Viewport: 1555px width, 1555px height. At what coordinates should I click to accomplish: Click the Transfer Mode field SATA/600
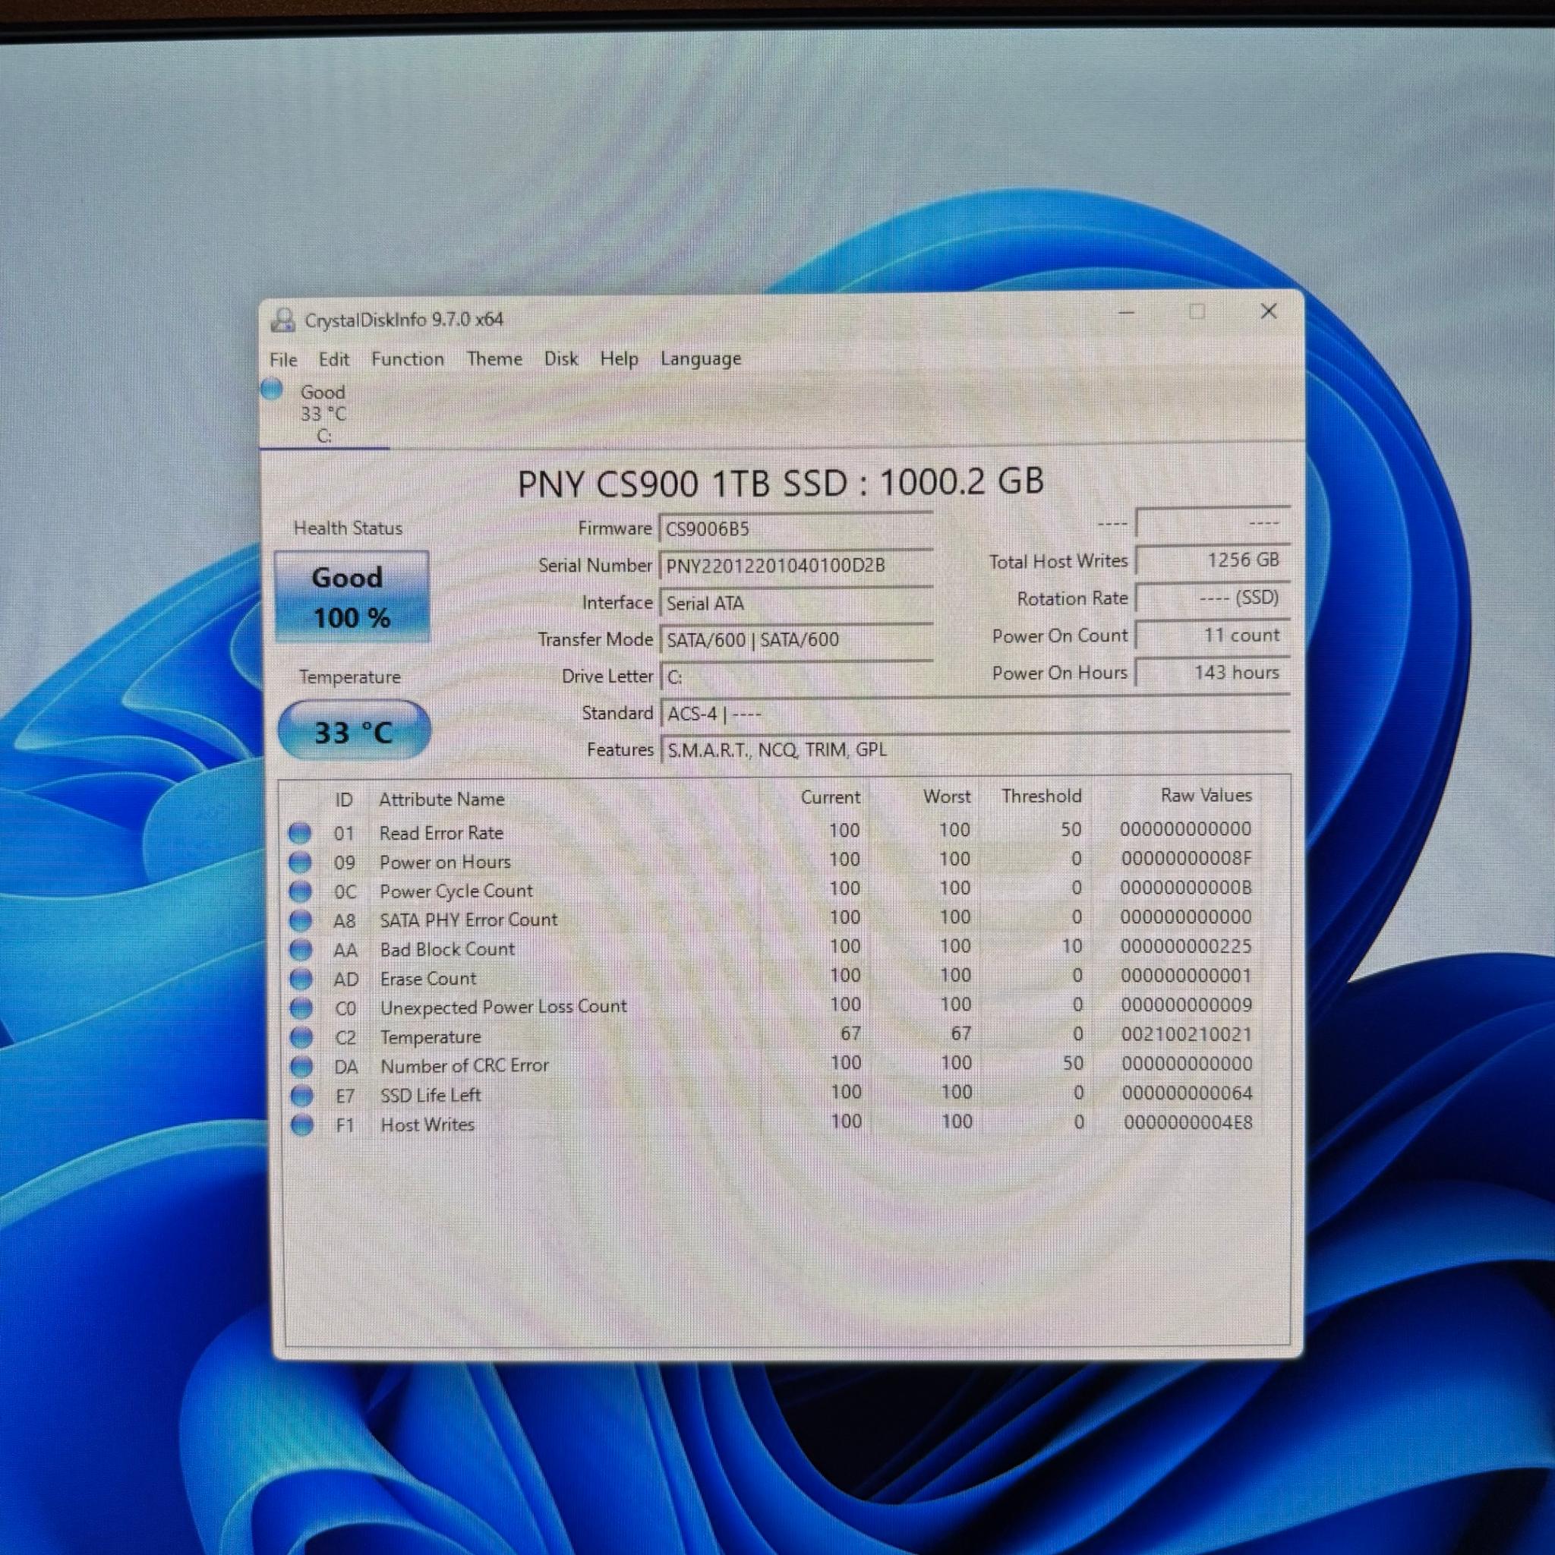click(796, 640)
